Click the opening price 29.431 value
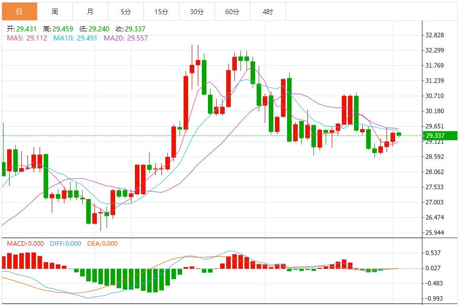The image size is (461, 305). [x=26, y=29]
